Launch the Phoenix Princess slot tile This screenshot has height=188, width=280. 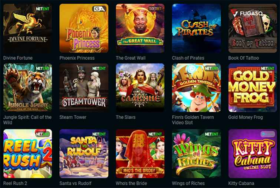point(84,28)
